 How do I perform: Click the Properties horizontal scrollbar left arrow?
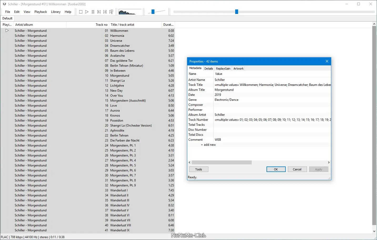(x=190, y=163)
